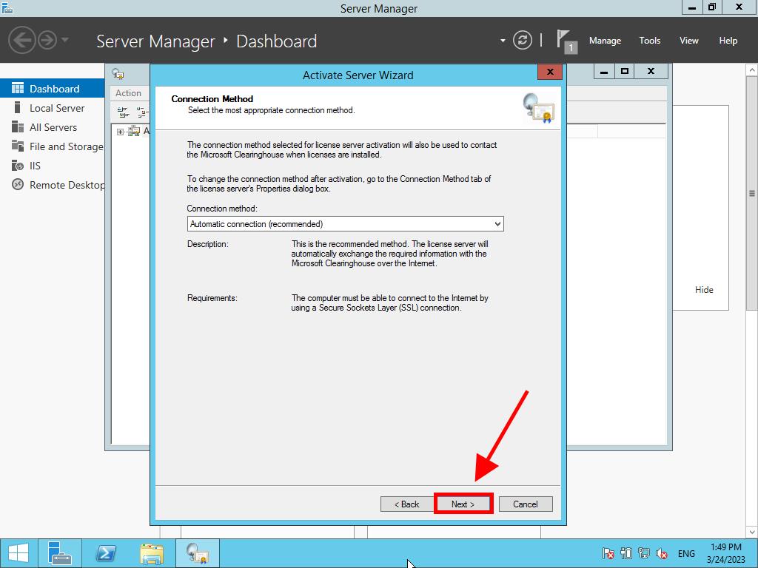Click the ENG language indicator
Screen dimensions: 758x568
[x=686, y=553]
